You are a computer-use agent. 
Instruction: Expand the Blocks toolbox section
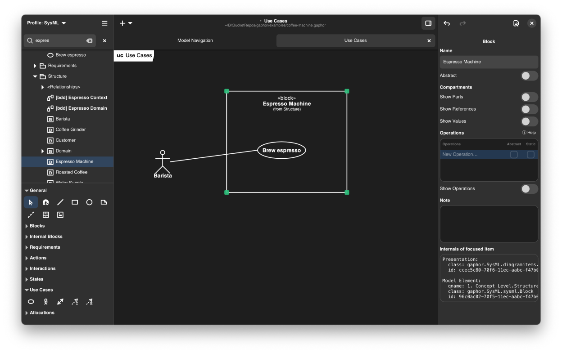tap(37, 226)
